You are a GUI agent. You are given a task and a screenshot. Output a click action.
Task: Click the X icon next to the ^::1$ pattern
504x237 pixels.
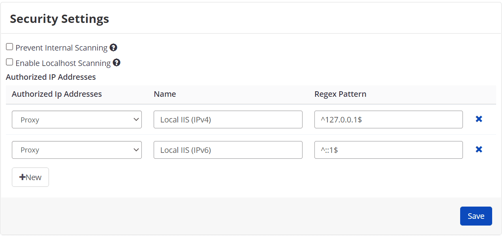(479, 149)
